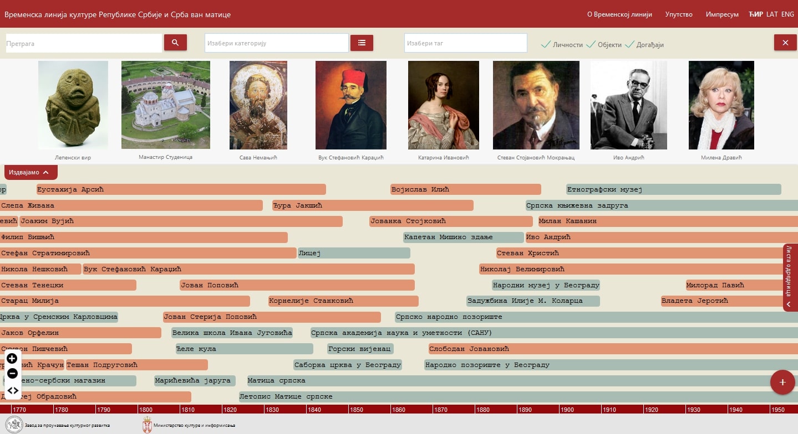The height and width of the screenshot is (434, 798).
Task: Open the Лепенски вир thumbnail
Action: (x=73, y=105)
